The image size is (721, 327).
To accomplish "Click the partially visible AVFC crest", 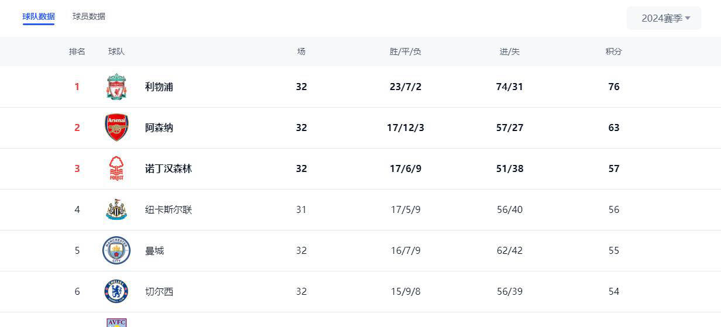I will [116, 322].
